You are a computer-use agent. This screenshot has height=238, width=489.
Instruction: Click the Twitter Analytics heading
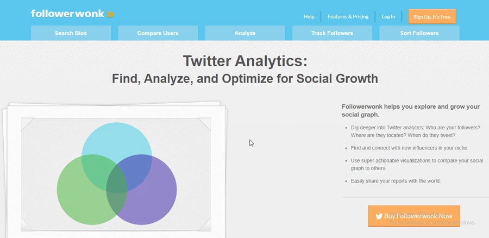[x=245, y=61]
